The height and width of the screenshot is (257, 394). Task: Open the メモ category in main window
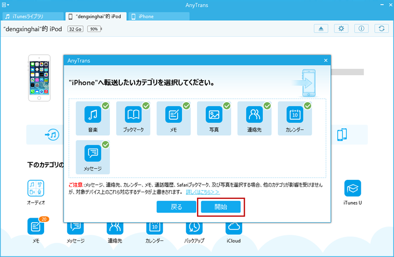pos(36,231)
